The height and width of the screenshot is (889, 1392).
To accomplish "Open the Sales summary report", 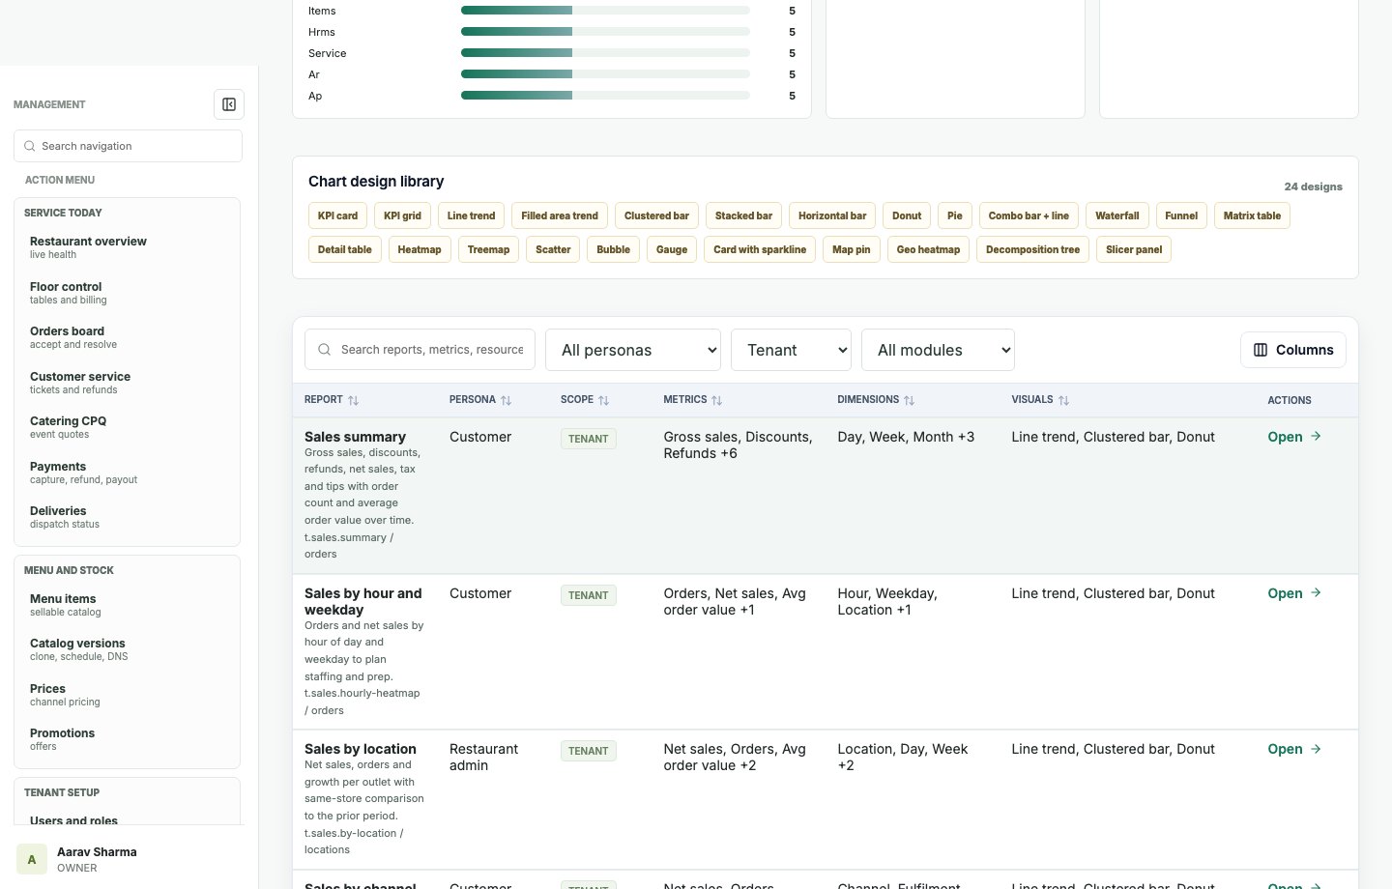I will [1294, 437].
